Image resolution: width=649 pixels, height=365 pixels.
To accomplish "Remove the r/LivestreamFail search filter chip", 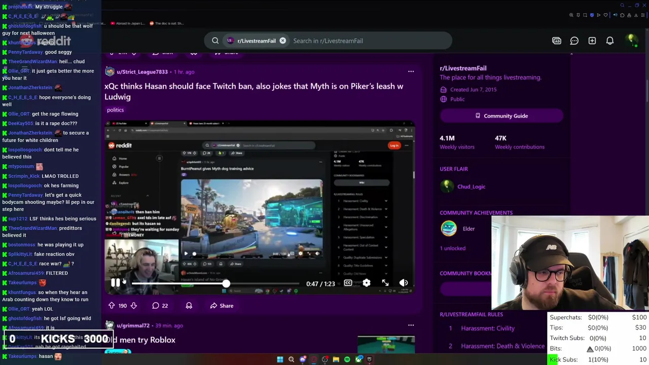I will click(x=283, y=41).
